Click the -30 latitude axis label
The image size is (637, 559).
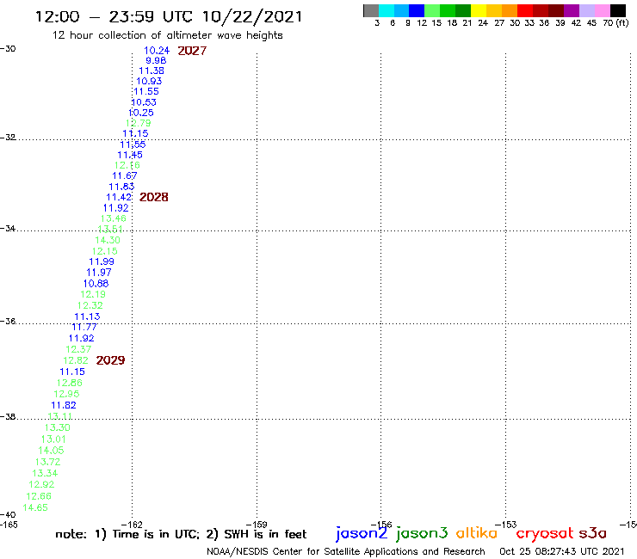8,49
